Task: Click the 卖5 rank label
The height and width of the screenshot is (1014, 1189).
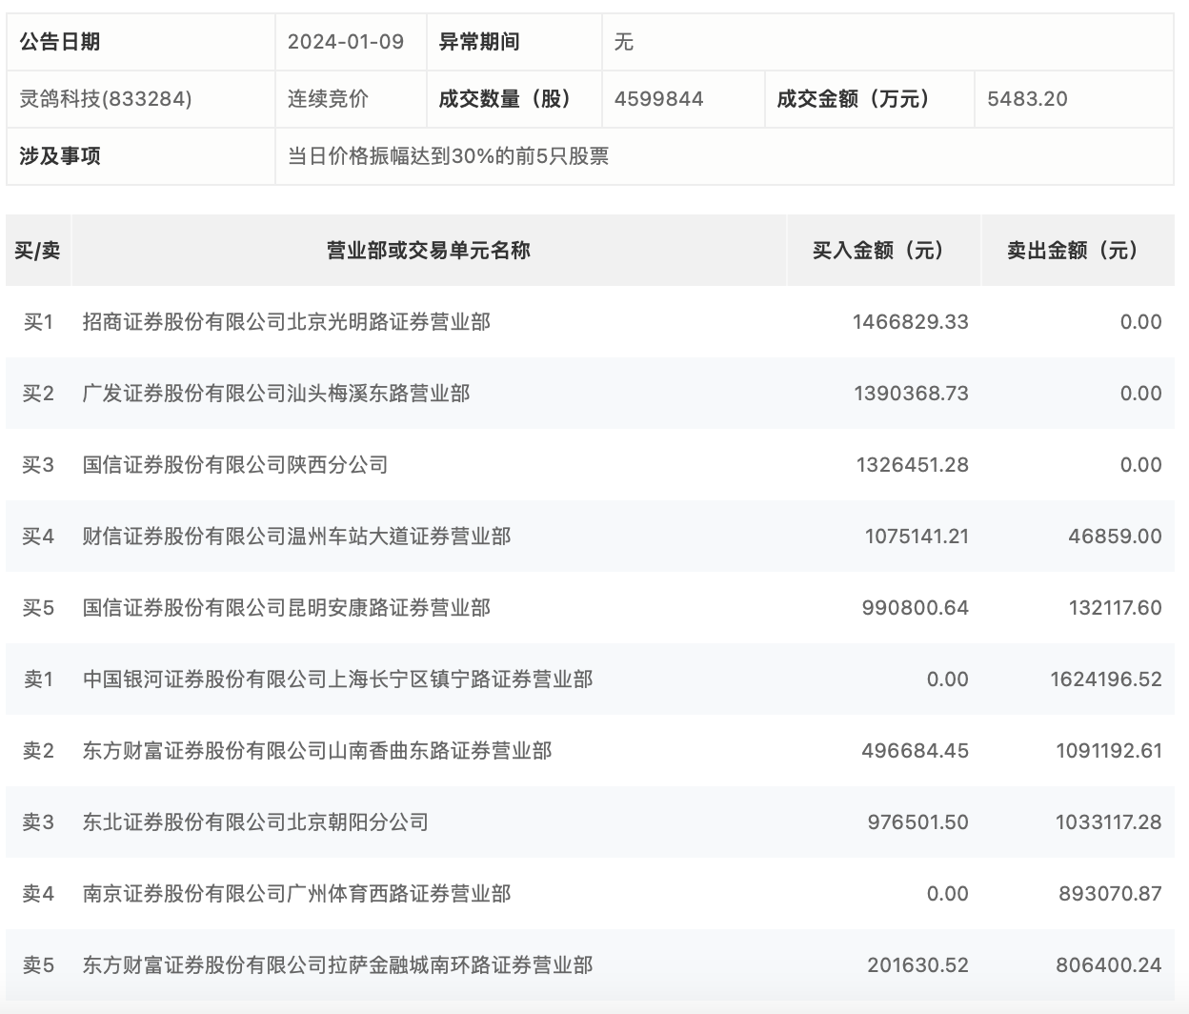Action: tap(38, 965)
